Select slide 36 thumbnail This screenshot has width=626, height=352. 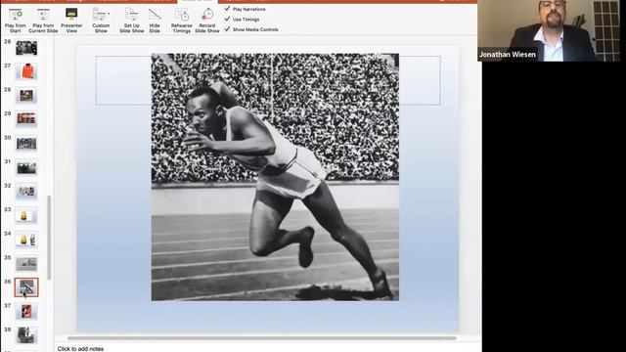coord(26,287)
